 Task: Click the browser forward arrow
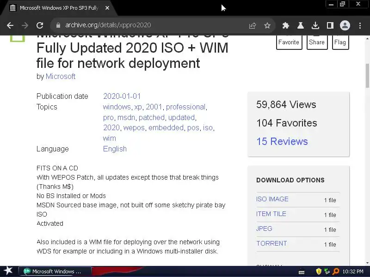coord(25,25)
